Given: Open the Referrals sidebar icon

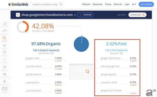Looking at the screenshot, I should pos(5,31).
